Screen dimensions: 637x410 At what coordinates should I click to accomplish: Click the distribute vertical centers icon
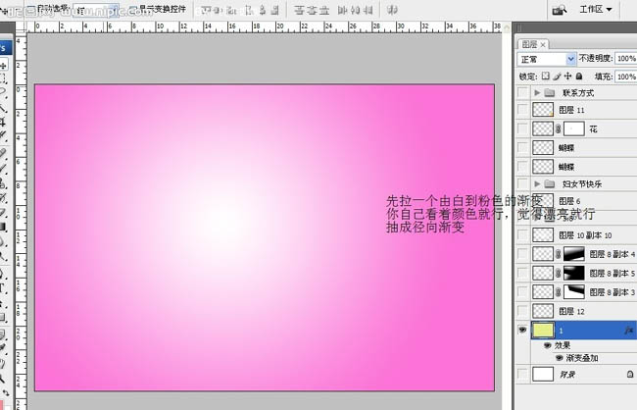(x=312, y=10)
